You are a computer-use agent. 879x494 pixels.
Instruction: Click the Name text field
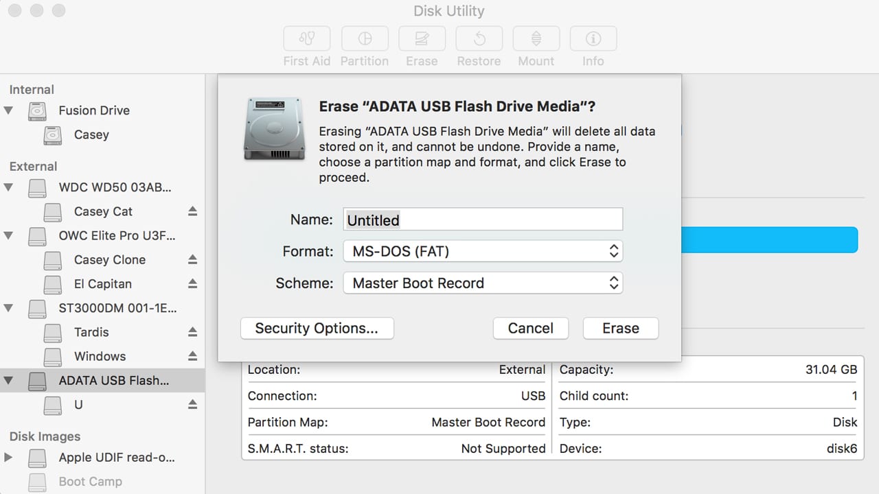[482, 220]
